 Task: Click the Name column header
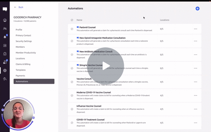pos(79,20)
